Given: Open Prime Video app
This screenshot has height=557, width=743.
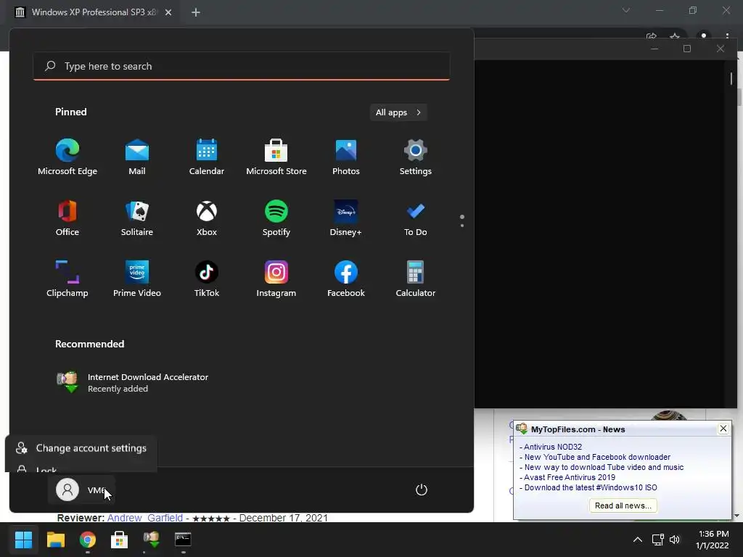Looking at the screenshot, I should [x=137, y=279].
